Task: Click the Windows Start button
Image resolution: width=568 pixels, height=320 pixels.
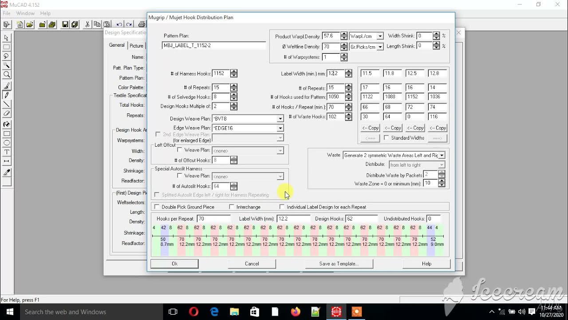Action: [x=9, y=312]
